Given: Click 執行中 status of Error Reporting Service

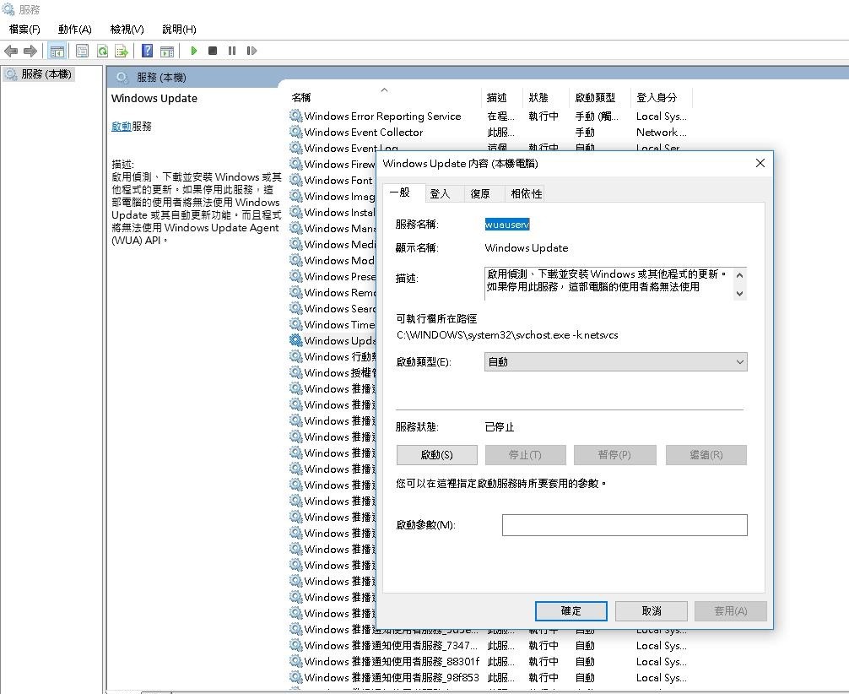Looking at the screenshot, I should 543,116.
